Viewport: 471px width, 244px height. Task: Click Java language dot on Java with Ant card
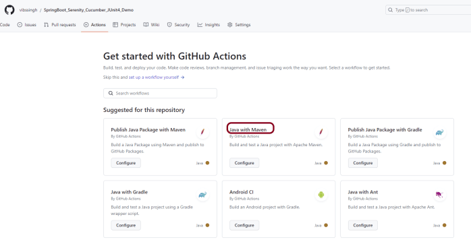pyautogui.click(x=444, y=225)
